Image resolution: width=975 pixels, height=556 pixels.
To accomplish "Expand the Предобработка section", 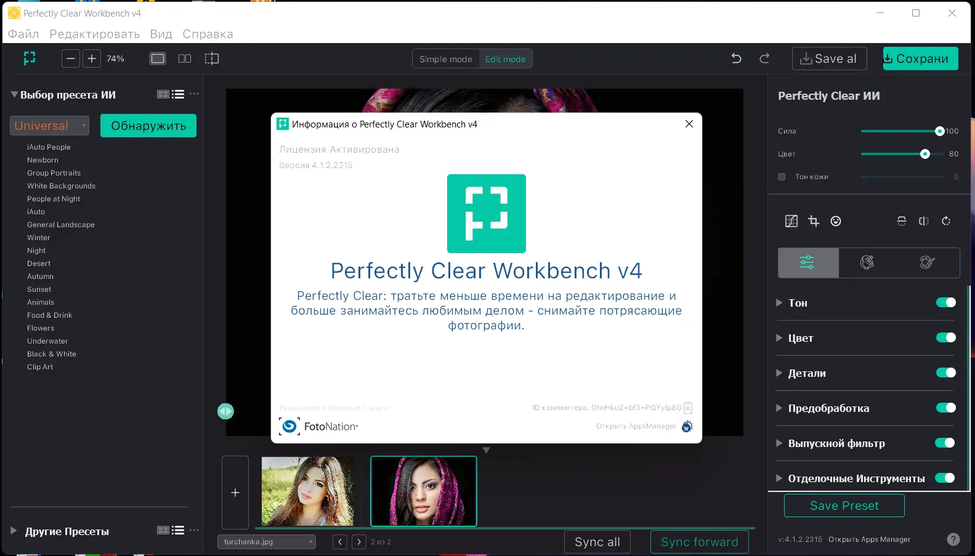I will pos(779,408).
